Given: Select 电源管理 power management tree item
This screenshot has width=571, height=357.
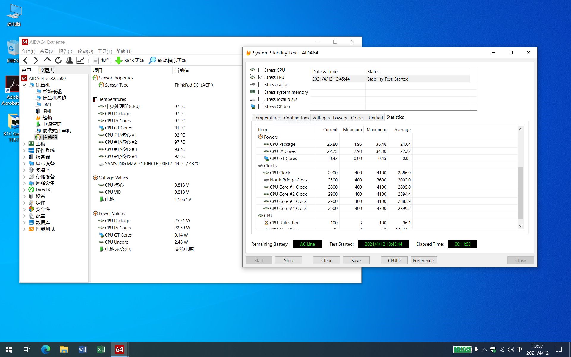Looking at the screenshot, I should [x=49, y=124].
